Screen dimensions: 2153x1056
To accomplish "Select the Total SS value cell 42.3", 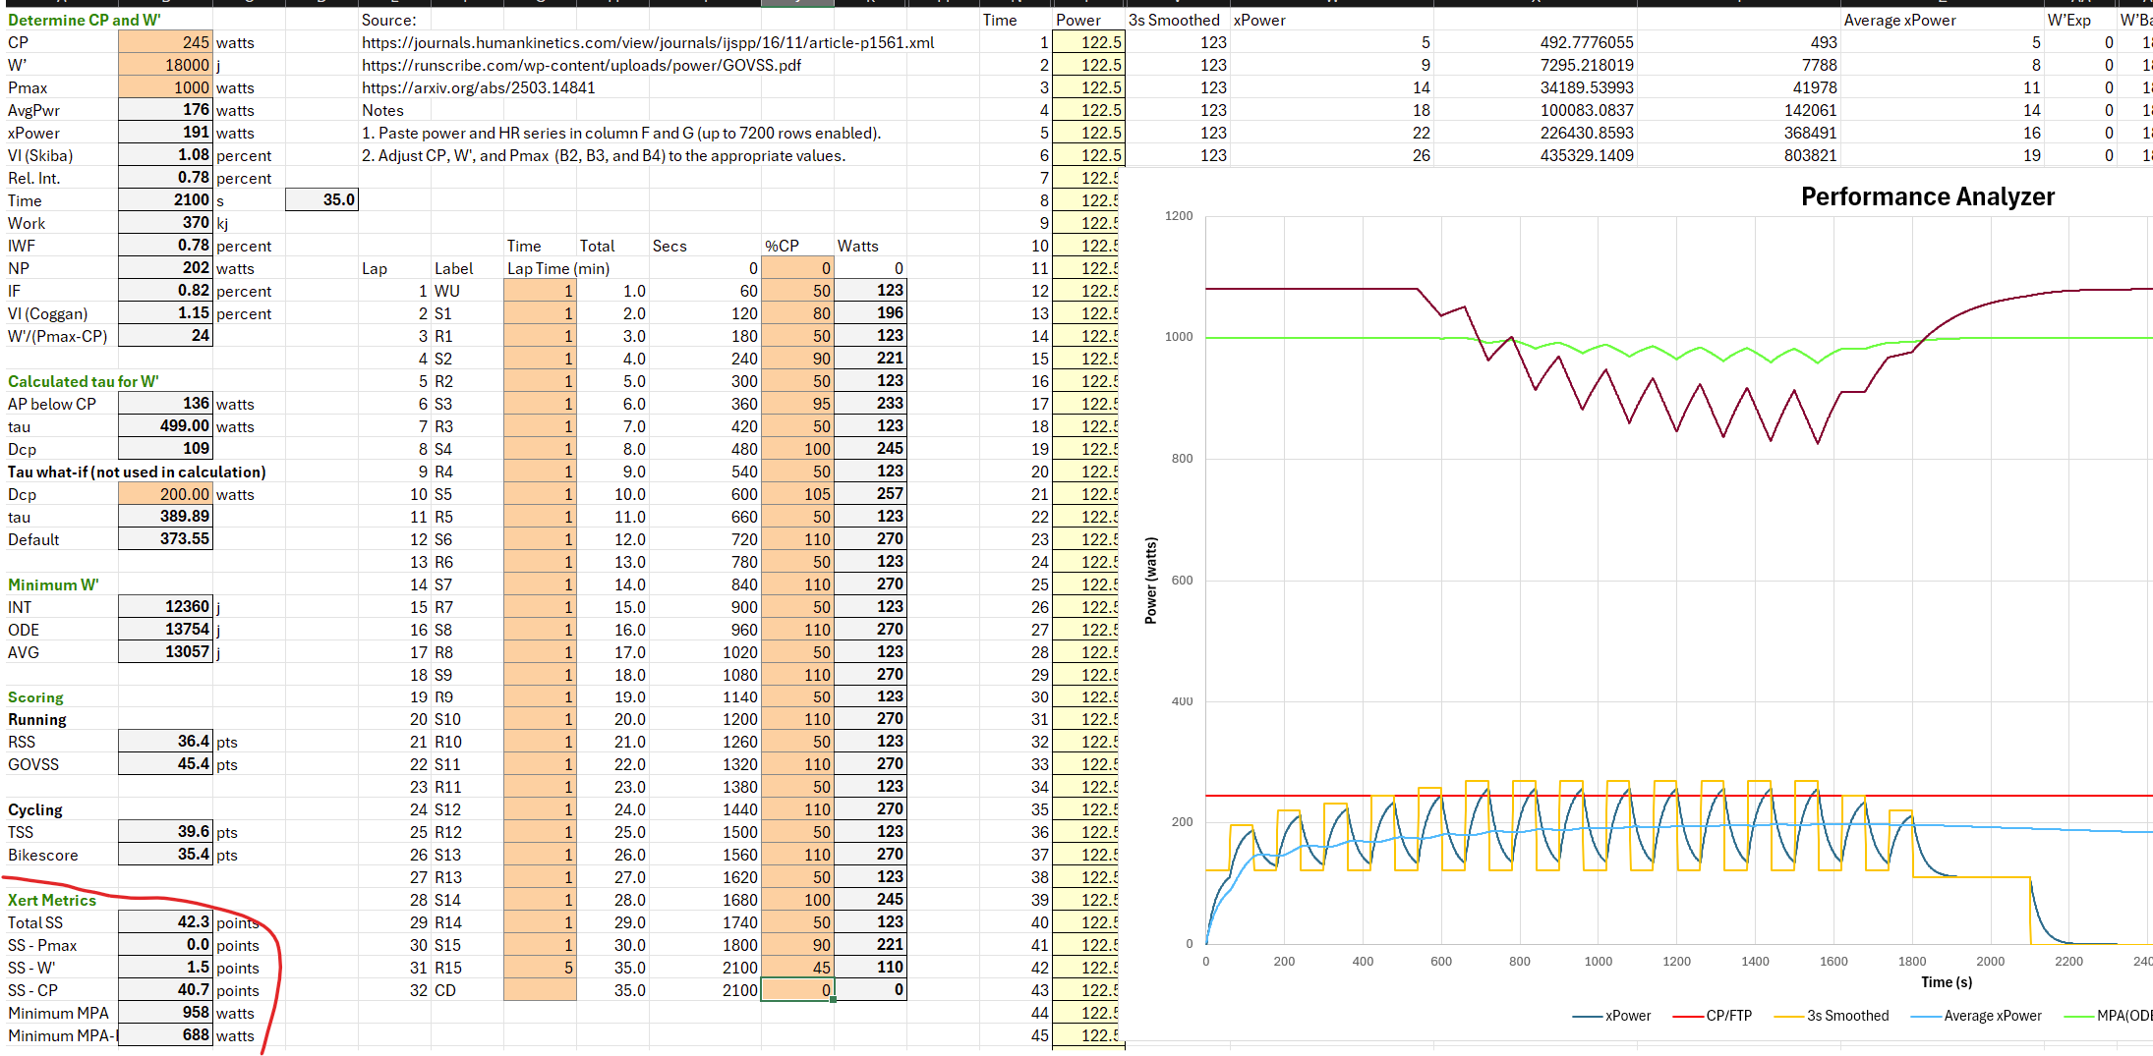I will (x=165, y=922).
